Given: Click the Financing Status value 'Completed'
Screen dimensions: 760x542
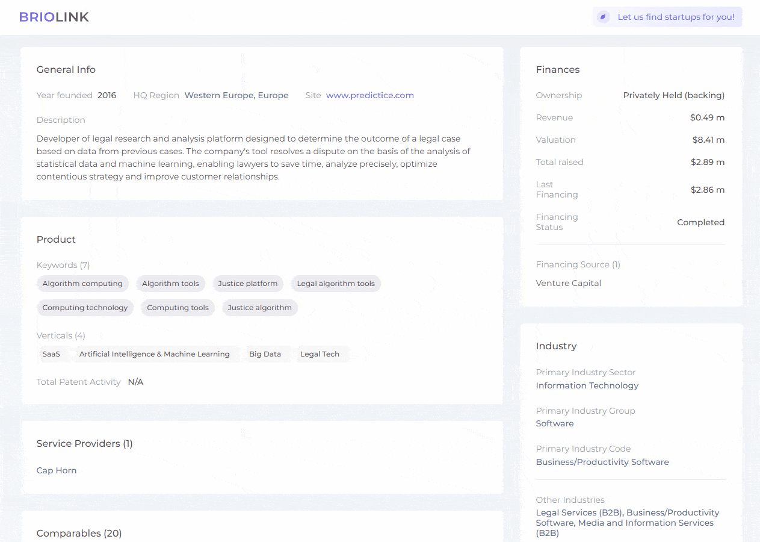Looking at the screenshot, I should coord(701,222).
